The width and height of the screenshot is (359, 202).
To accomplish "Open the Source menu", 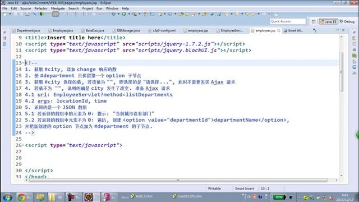I will (26, 8).
